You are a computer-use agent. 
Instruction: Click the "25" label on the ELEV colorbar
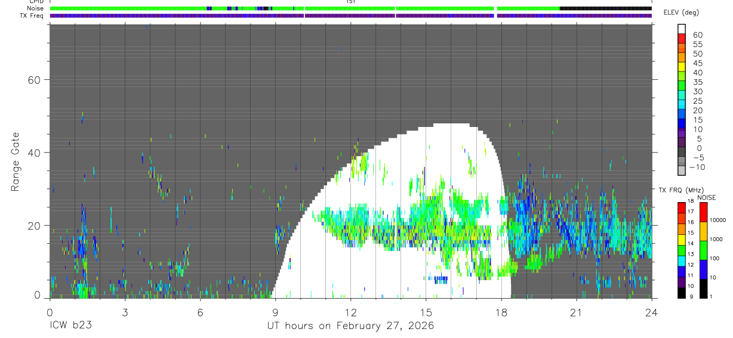(698, 101)
